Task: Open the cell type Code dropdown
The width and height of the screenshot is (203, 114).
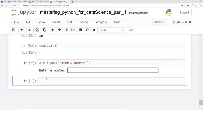Action: (112, 30)
